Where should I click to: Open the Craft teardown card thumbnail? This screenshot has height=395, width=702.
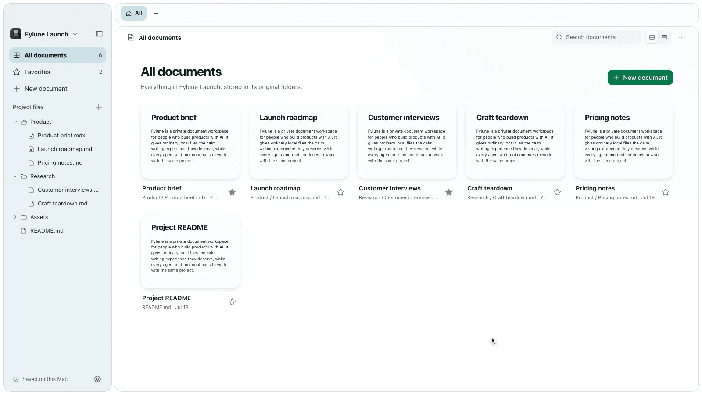[x=515, y=141]
